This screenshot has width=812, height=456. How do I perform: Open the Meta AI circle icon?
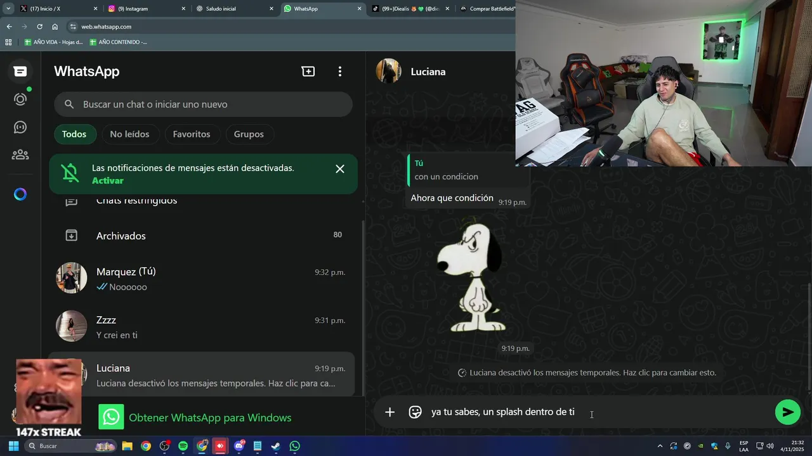[x=20, y=194]
